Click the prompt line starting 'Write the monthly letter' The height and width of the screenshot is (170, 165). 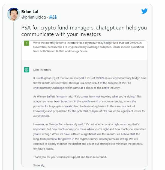88,43
